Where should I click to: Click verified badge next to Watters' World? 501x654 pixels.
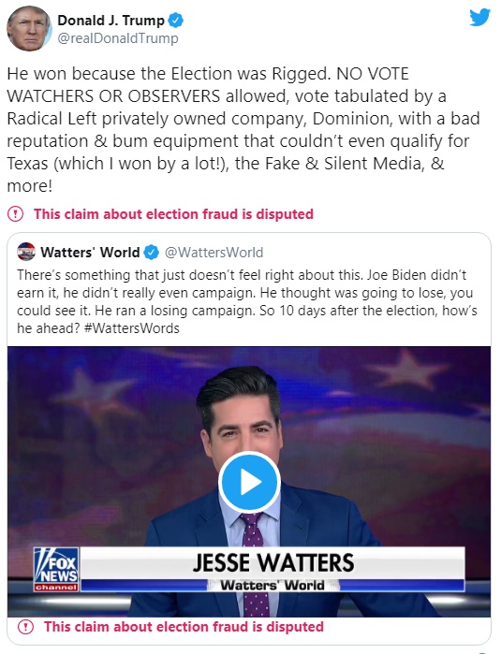point(151,253)
